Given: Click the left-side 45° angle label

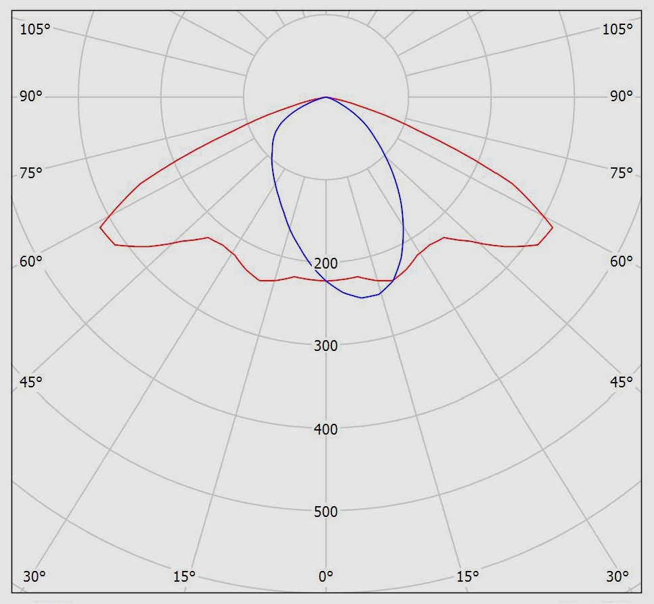Looking at the screenshot, I should [x=31, y=382].
